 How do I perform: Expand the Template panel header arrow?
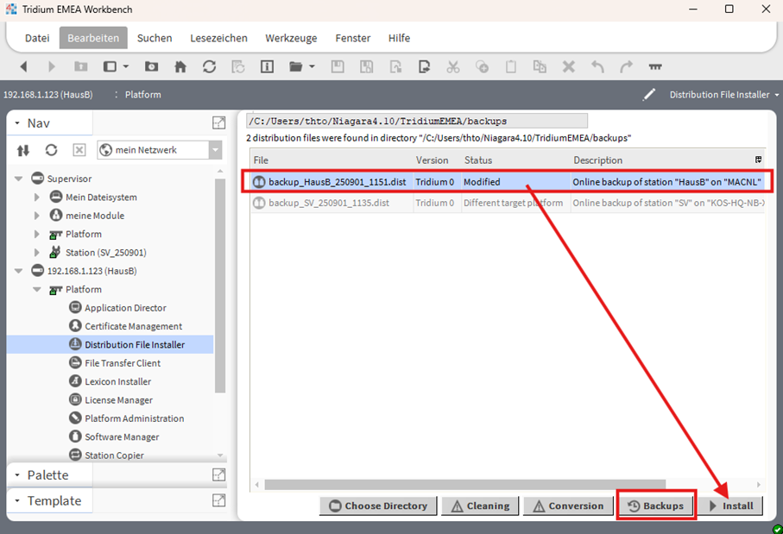[x=17, y=500]
